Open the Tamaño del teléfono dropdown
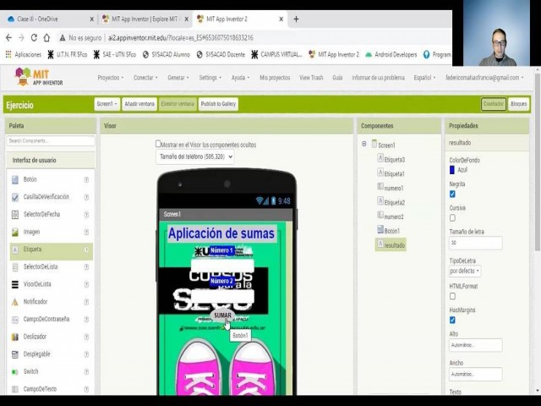The image size is (541, 406). tap(195, 156)
